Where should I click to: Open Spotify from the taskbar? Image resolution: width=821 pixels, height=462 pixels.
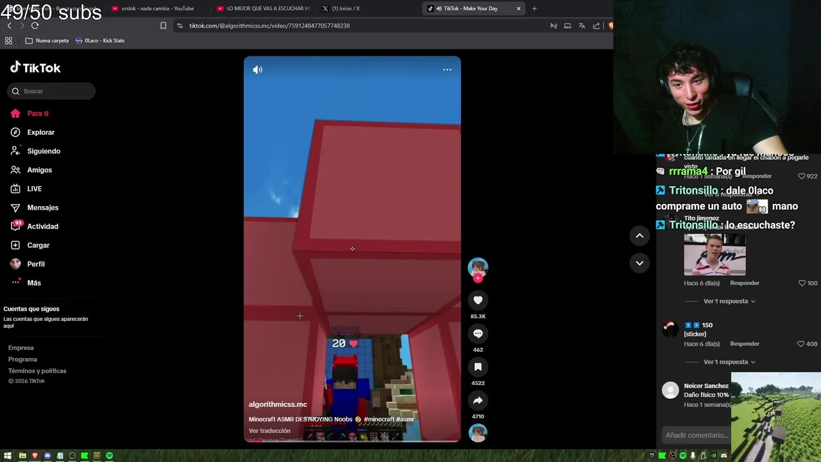(x=110, y=456)
